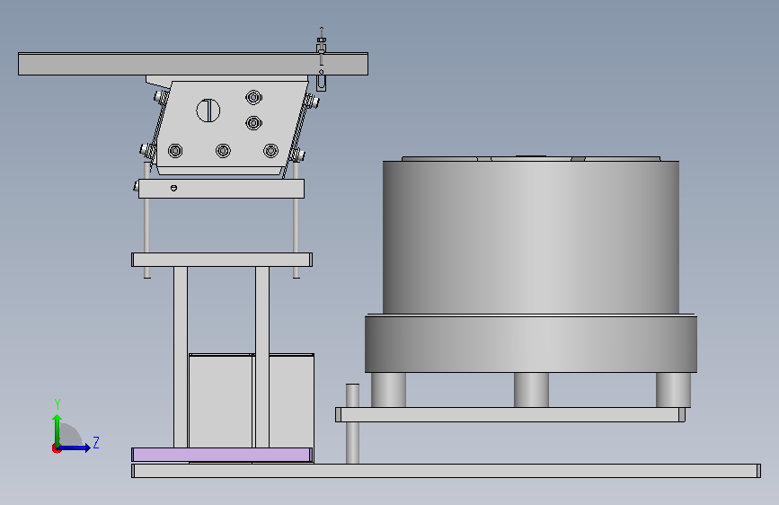Select the horizontal bar below the angled bracket
Image resolution: width=779 pixels, height=505 pixels.
221,189
